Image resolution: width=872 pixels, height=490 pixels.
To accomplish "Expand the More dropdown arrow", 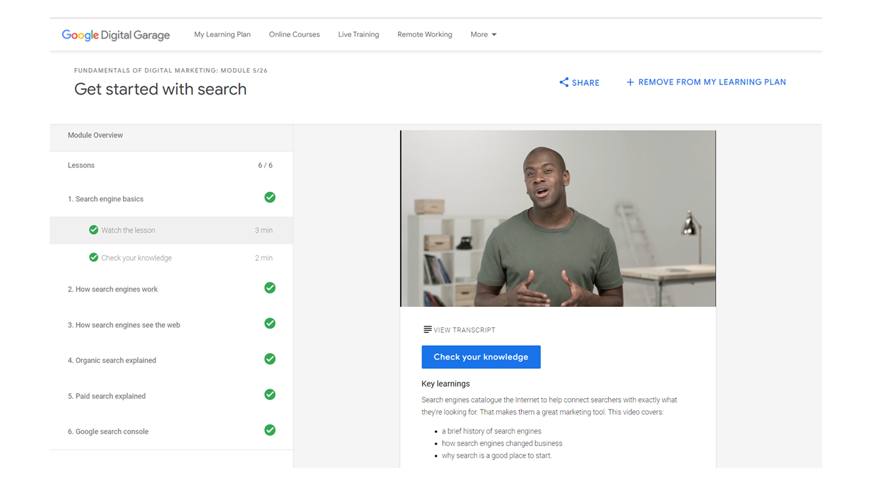I will [494, 35].
